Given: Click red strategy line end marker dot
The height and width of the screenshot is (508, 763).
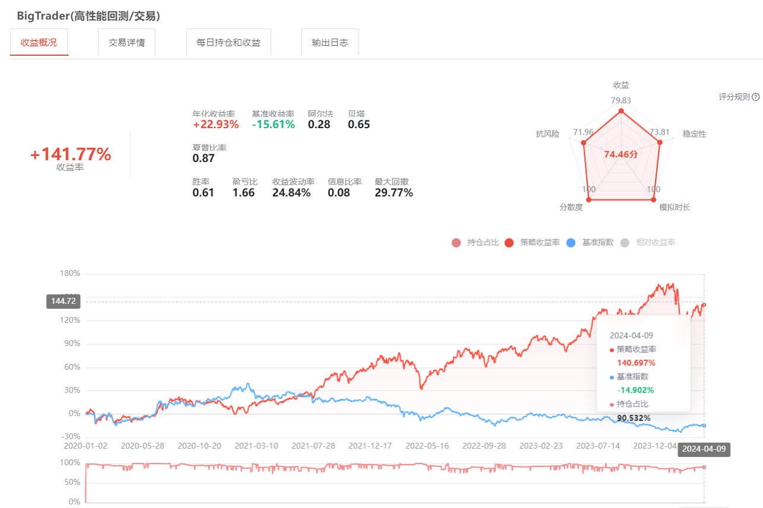Looking at the screenshot, I should (x=704, y=305).
